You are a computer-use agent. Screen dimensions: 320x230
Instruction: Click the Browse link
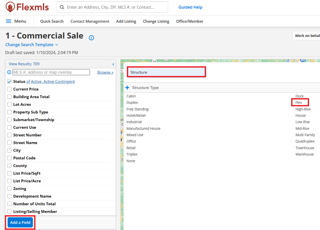[x=105, y=72]
